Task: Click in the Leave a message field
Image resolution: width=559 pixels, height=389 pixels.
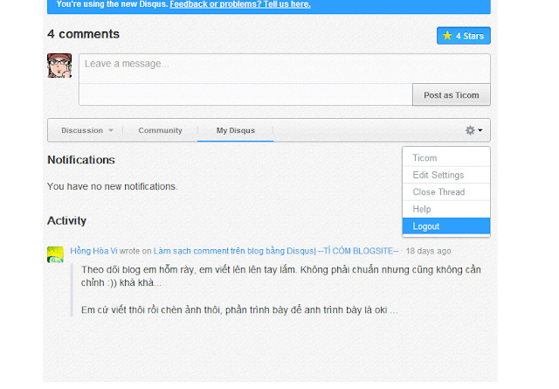Action: [x=285, y=68]
